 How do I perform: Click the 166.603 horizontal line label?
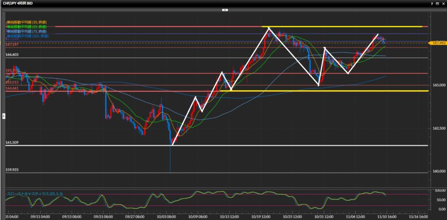[x=12, y=55]
